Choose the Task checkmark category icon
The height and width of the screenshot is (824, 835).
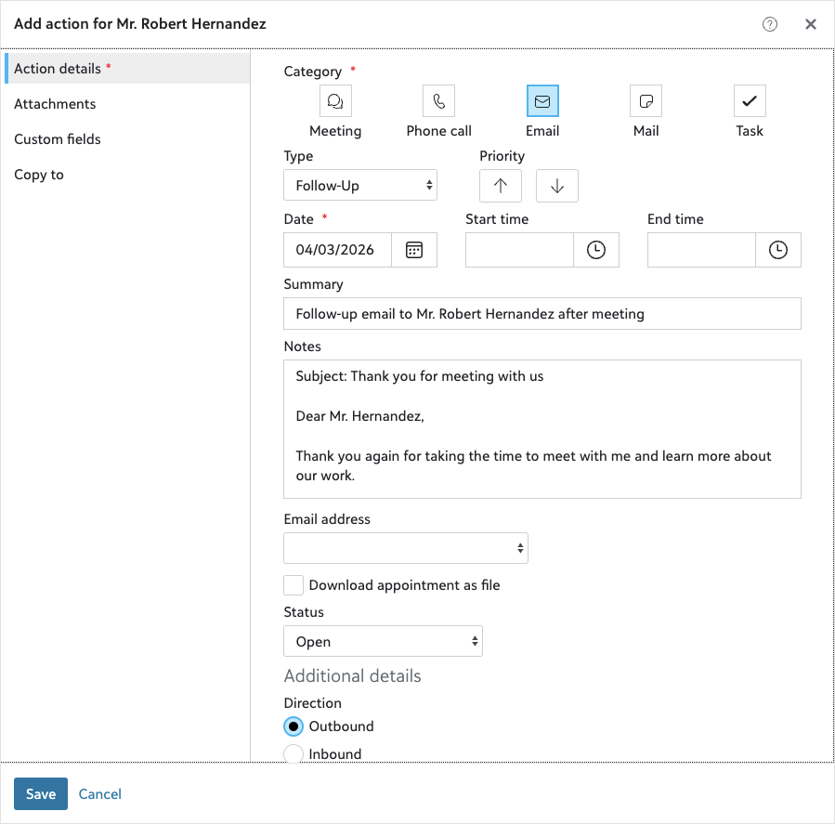750,100
